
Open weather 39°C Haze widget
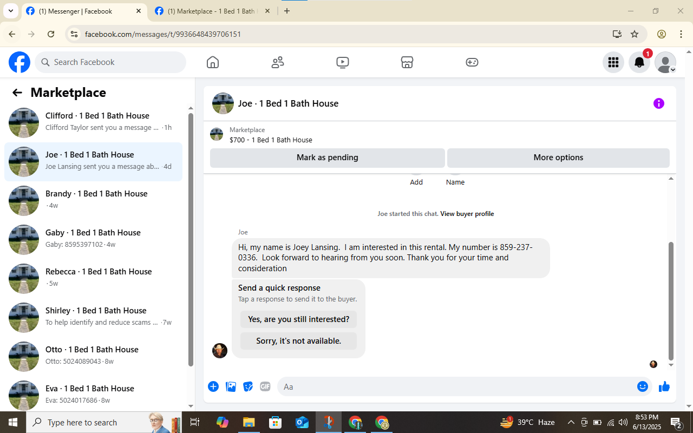point(528,422)
